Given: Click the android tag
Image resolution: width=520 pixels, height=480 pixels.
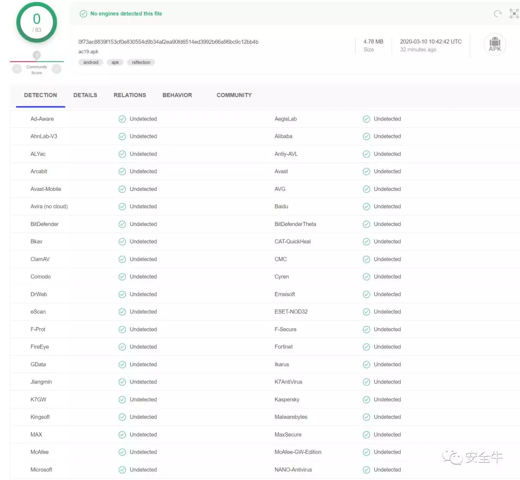Looking at the screenshot, I should coord(91,63).
